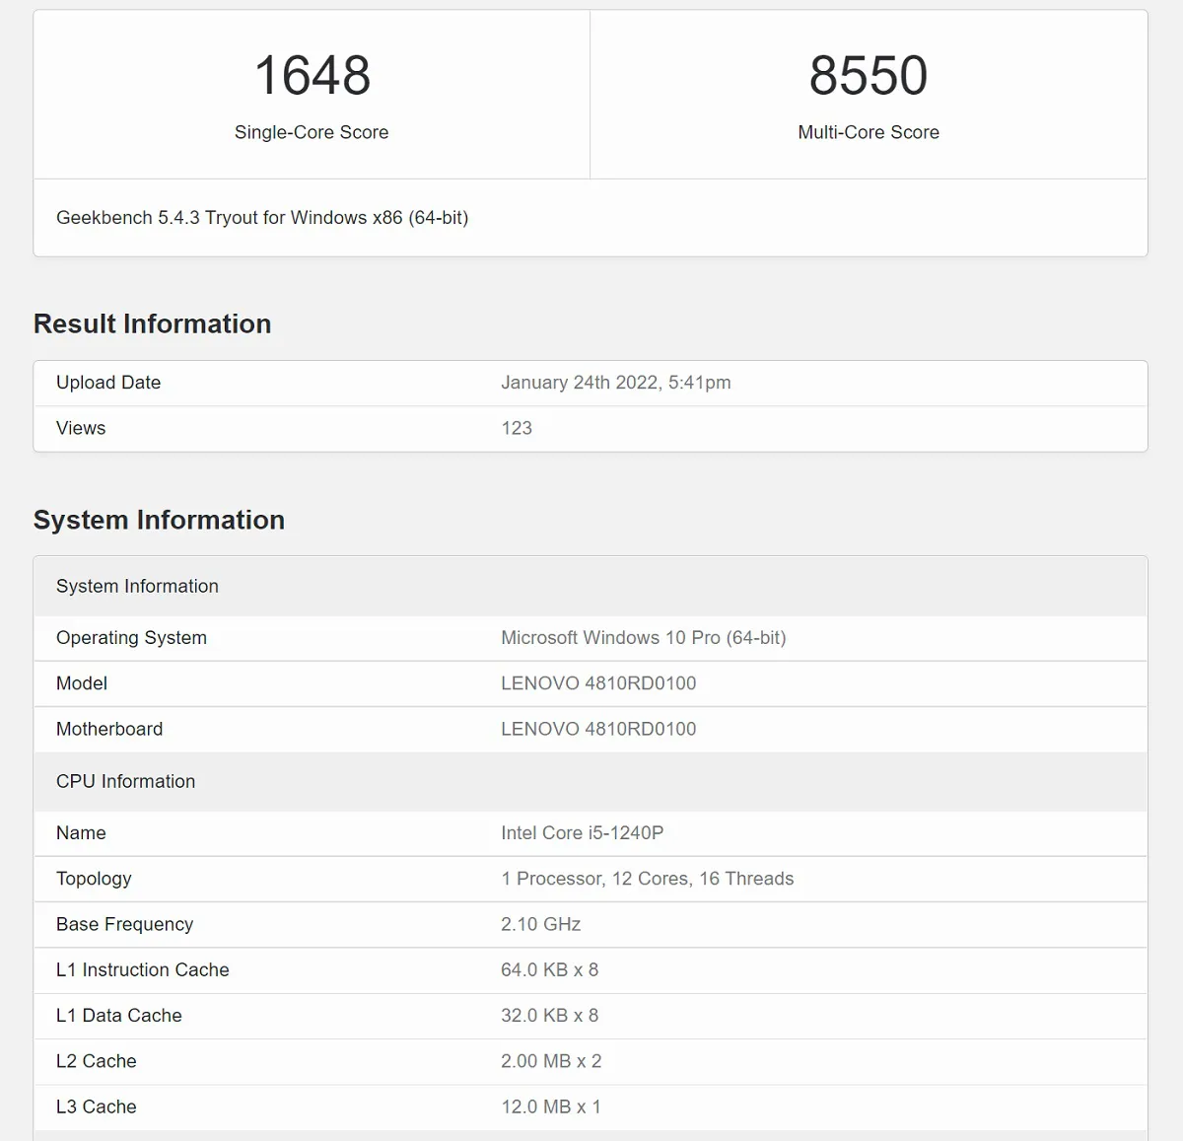Click the CPU Name label

pos(81,833)
